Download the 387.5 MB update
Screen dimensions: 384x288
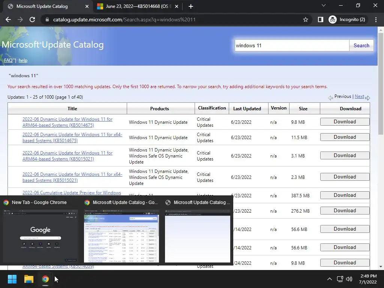345,195
